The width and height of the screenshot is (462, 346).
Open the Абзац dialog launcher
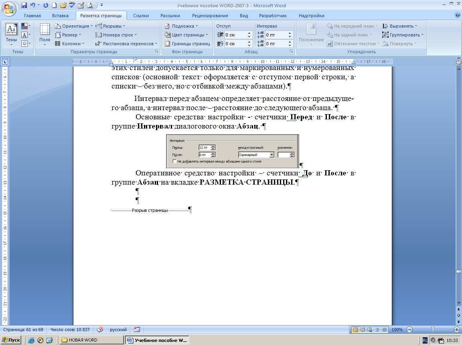pyautogui.click(x=292, y=52)
